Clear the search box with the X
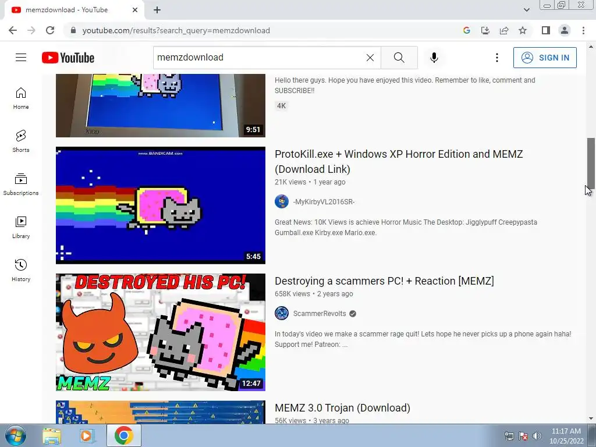 [x=370, y=58]
